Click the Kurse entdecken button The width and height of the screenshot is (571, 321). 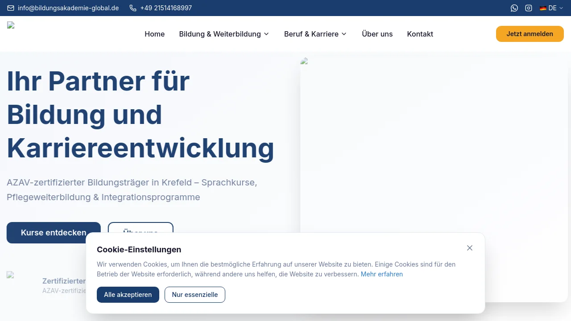(x=54, y=233)
